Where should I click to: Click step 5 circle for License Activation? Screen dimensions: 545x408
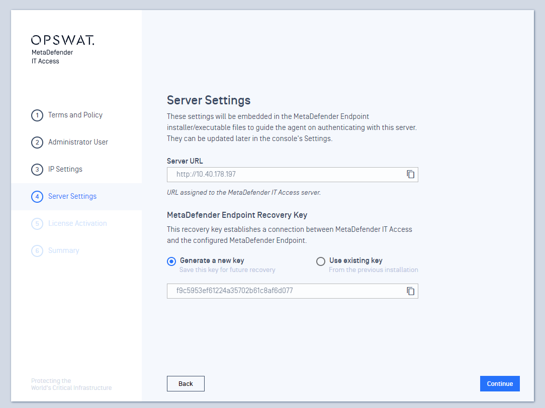(37, 223)
